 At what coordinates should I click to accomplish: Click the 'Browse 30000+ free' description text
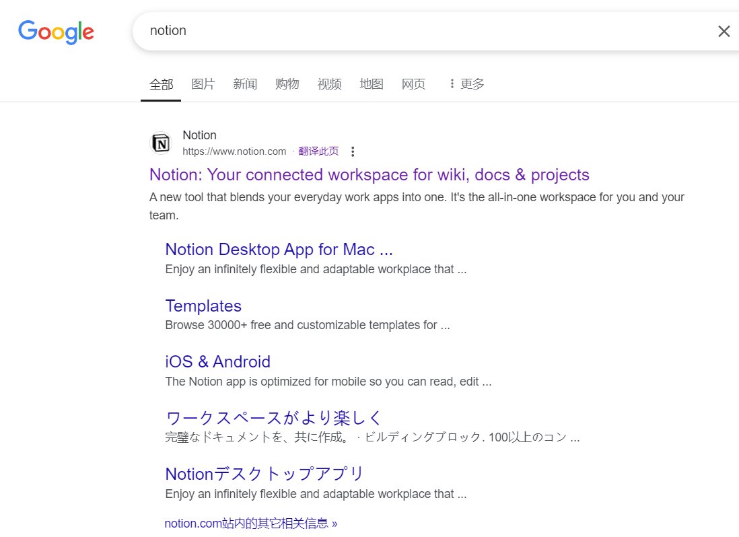click(x=308, y=325)
